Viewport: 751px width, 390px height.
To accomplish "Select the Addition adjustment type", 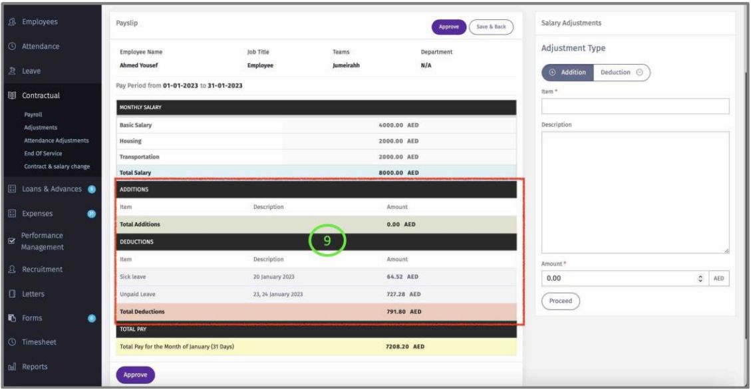I will (x=567, y=73).
